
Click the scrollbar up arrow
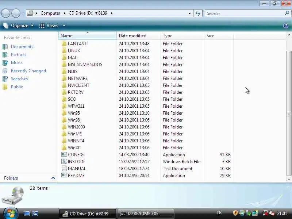tap(289, 35)
